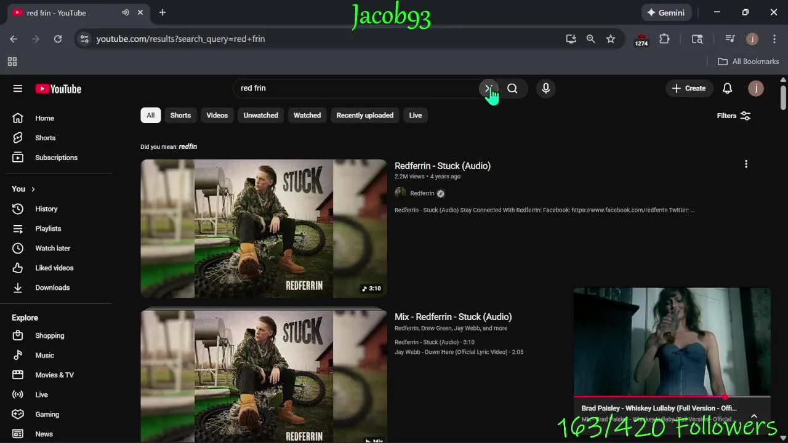Click the install app icon in address bar

click(571, 39)
